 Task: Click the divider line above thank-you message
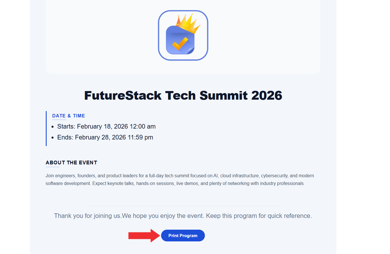(x=183, y=206)
